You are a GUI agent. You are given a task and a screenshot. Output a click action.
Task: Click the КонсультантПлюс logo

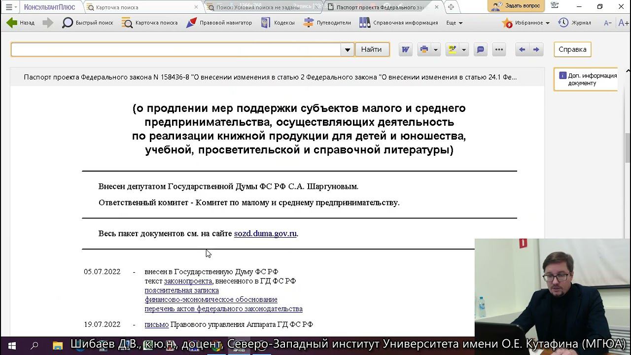tap(49, 7)
